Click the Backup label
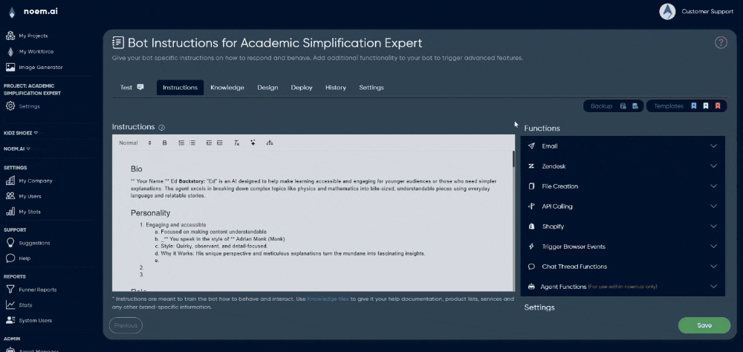743x352 pixels. click(601, 106)
